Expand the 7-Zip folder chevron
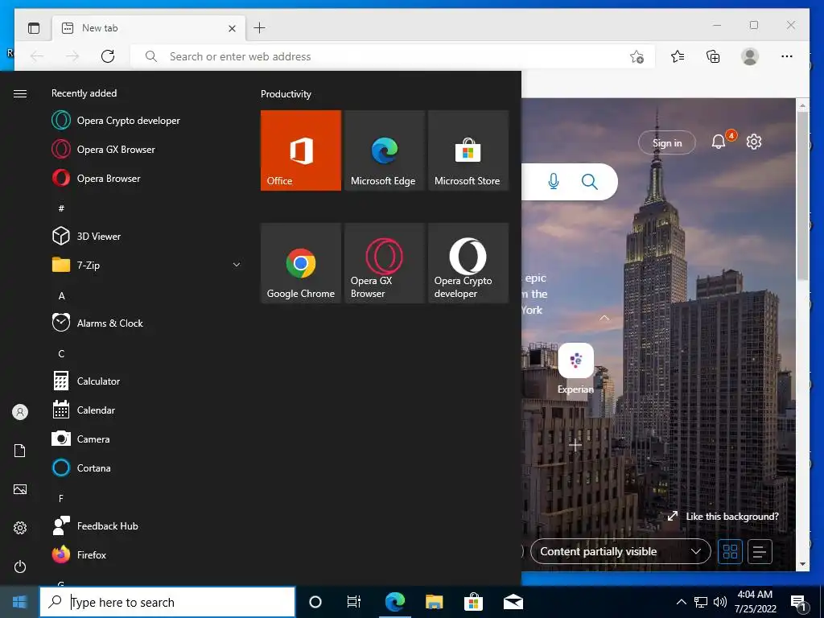The width and height of the screenshot is (824, 618). [x=237, y=265]
